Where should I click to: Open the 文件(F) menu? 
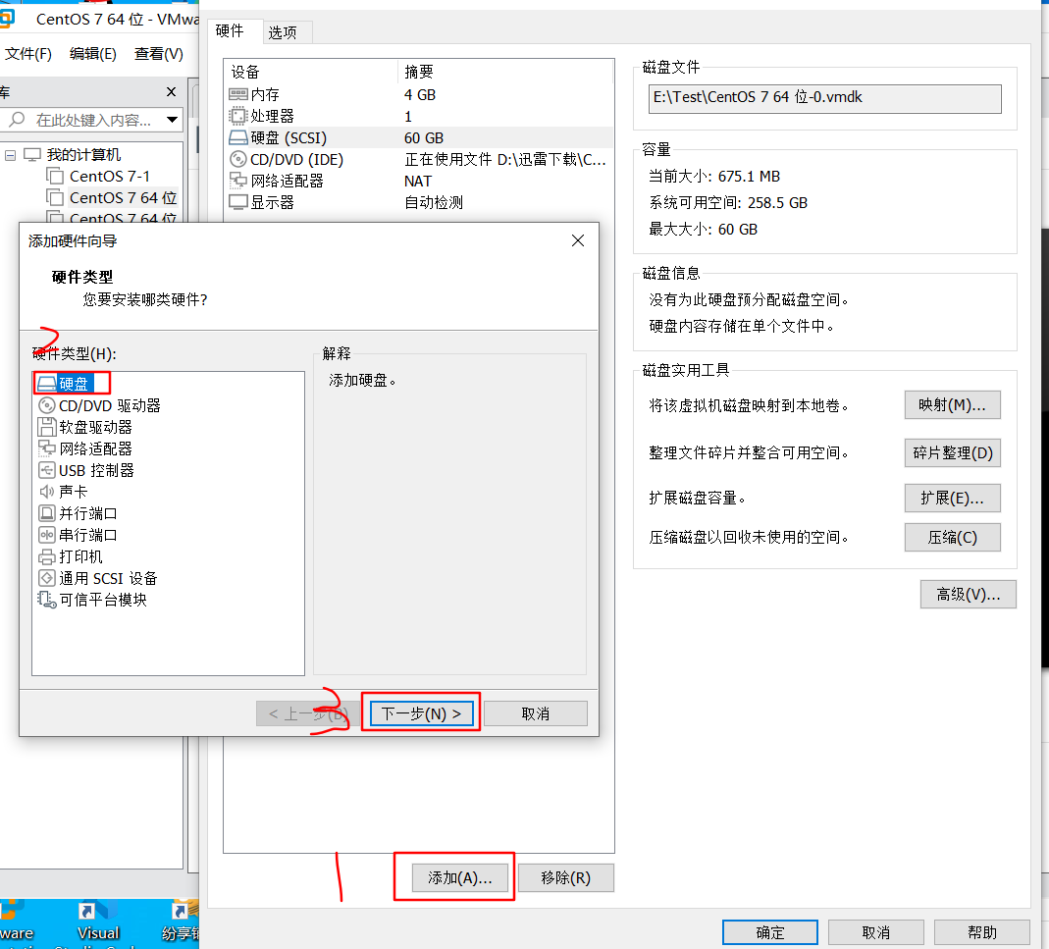(x=28, y=54)
